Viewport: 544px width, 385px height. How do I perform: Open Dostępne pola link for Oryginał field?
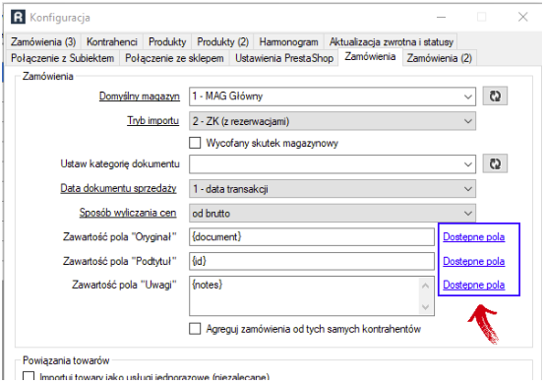[x=473, y=236]
